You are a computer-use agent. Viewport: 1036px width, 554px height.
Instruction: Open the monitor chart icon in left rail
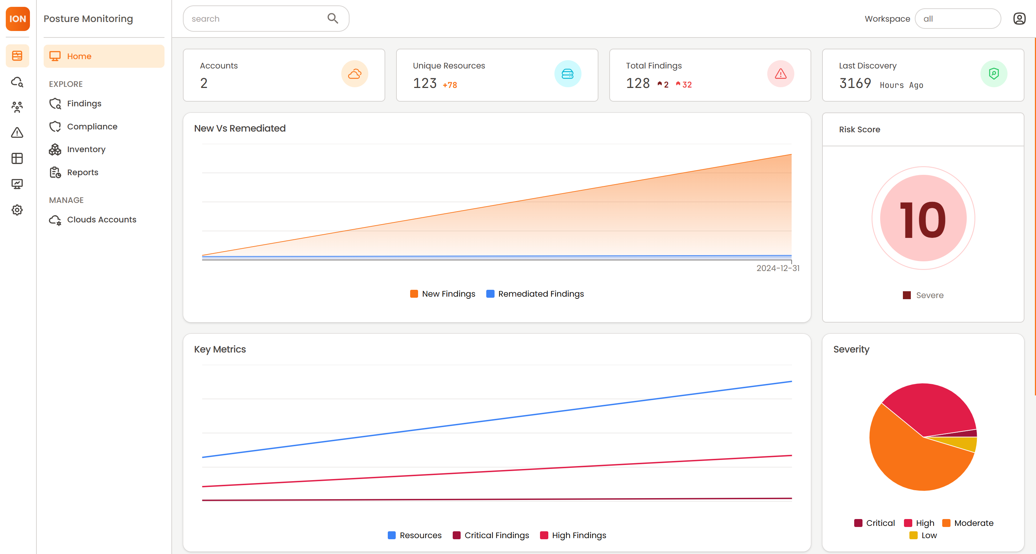[x=17, y=184]
